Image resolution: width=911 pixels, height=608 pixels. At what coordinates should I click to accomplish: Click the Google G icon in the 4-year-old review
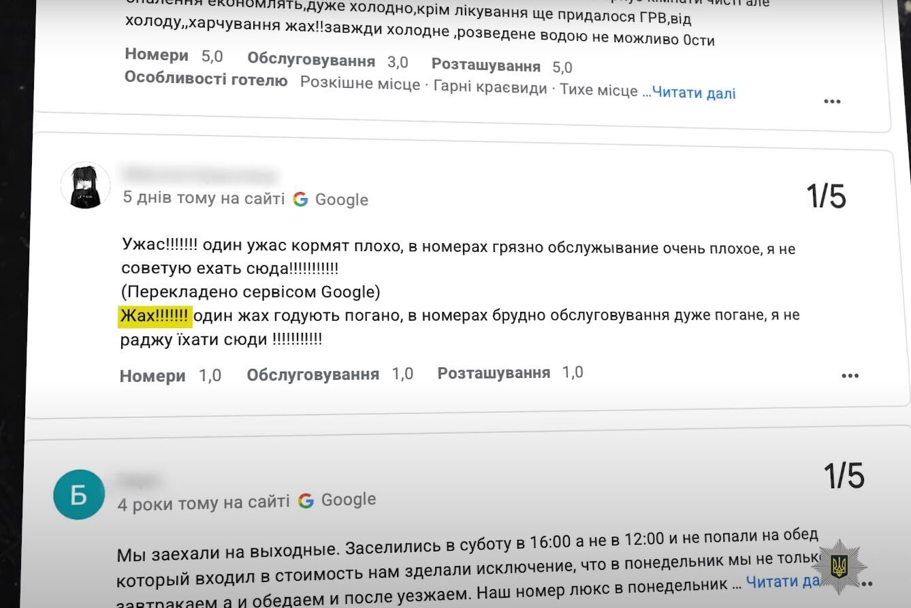click(306, 499)
